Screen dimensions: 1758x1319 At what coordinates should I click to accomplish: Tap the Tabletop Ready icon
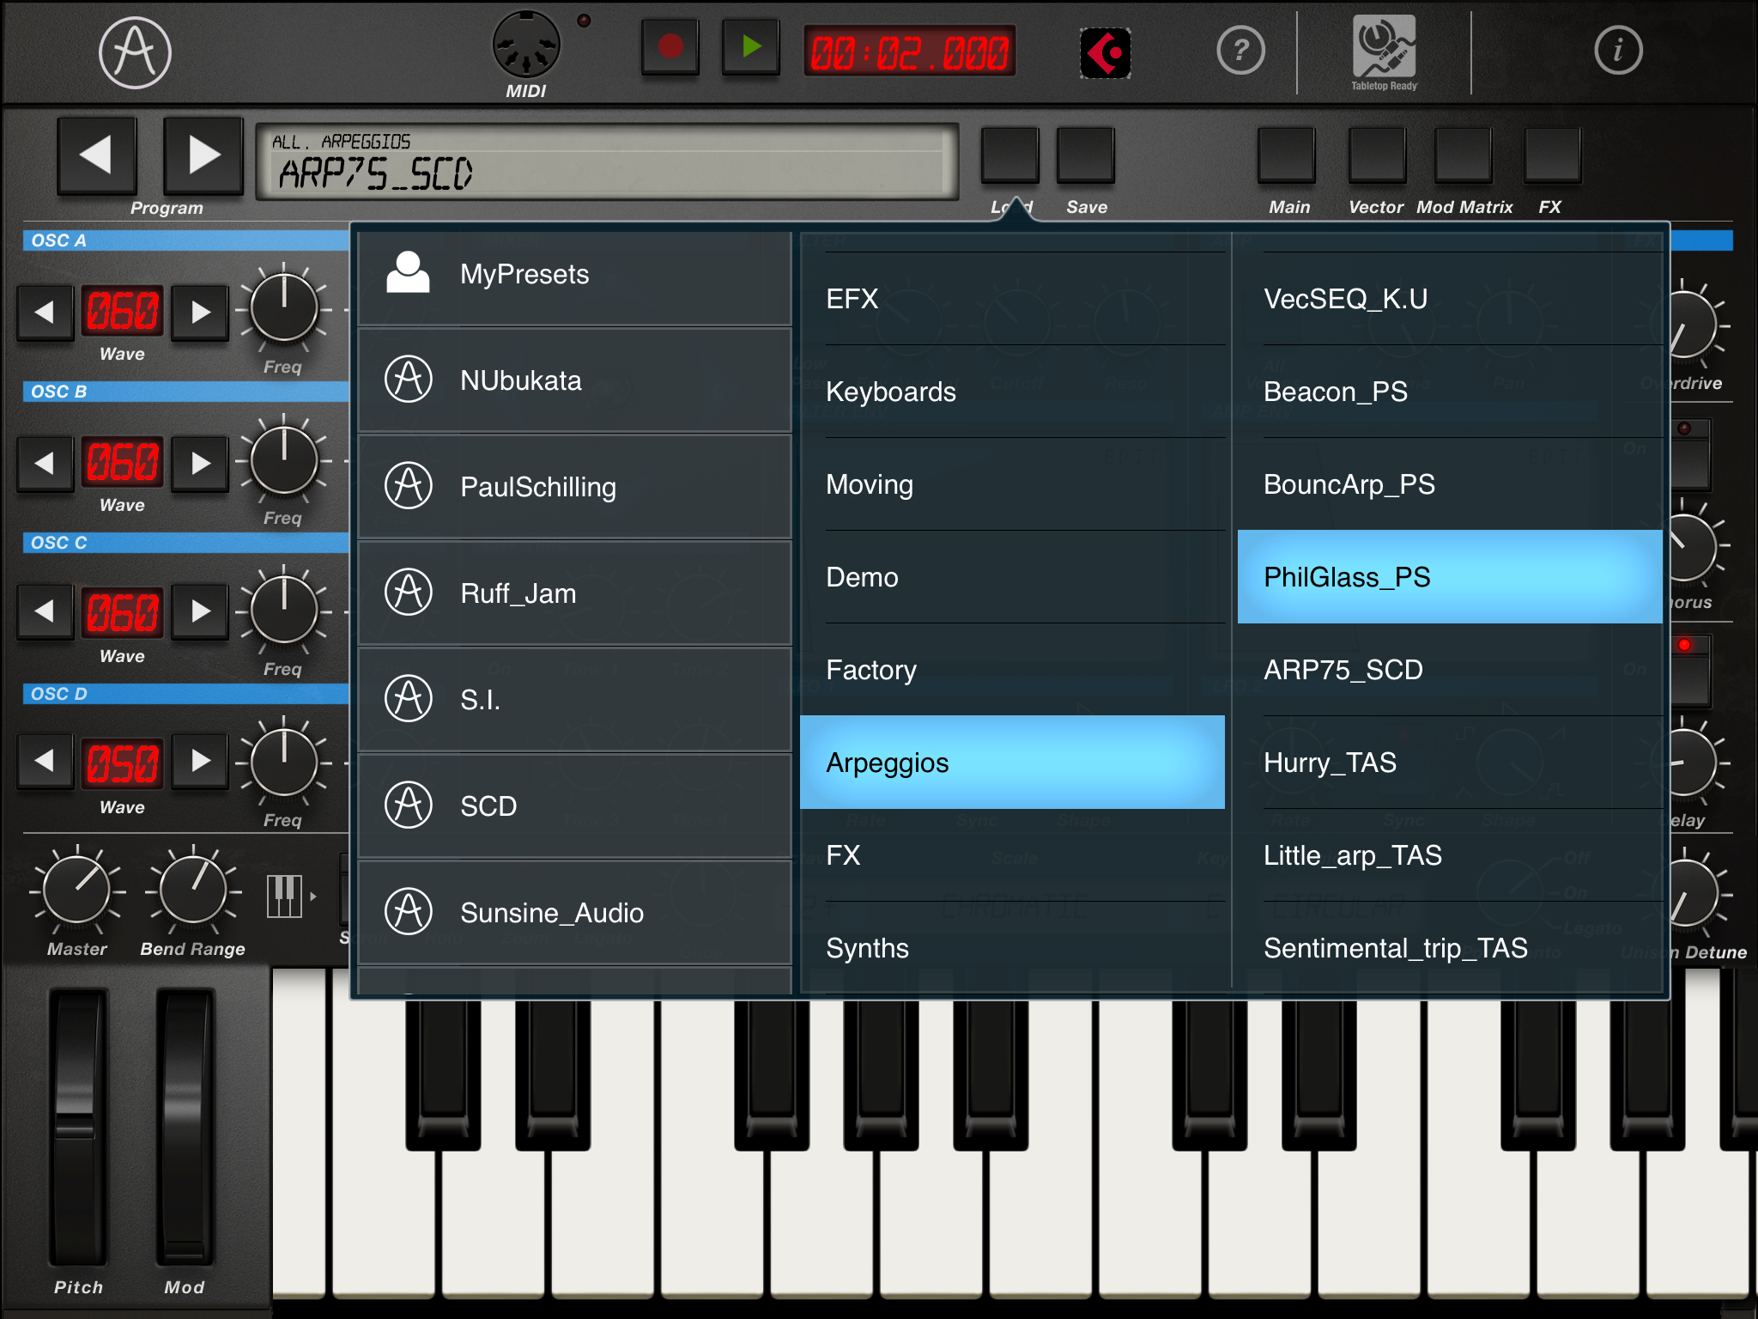tap(1384, 52)
